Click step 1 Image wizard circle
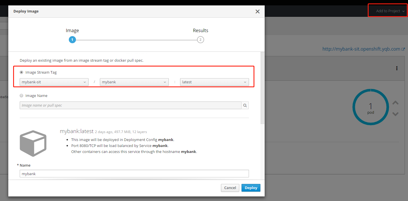Image resolution: width=408 pixels, height=201 pixels. coord(72,40)
